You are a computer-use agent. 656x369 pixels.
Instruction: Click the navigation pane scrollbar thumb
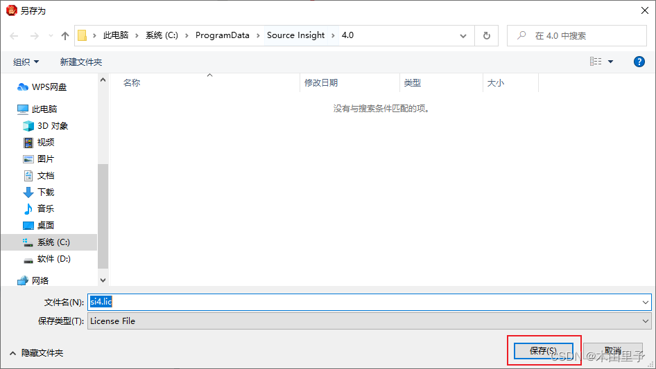(x=103, y=216)
